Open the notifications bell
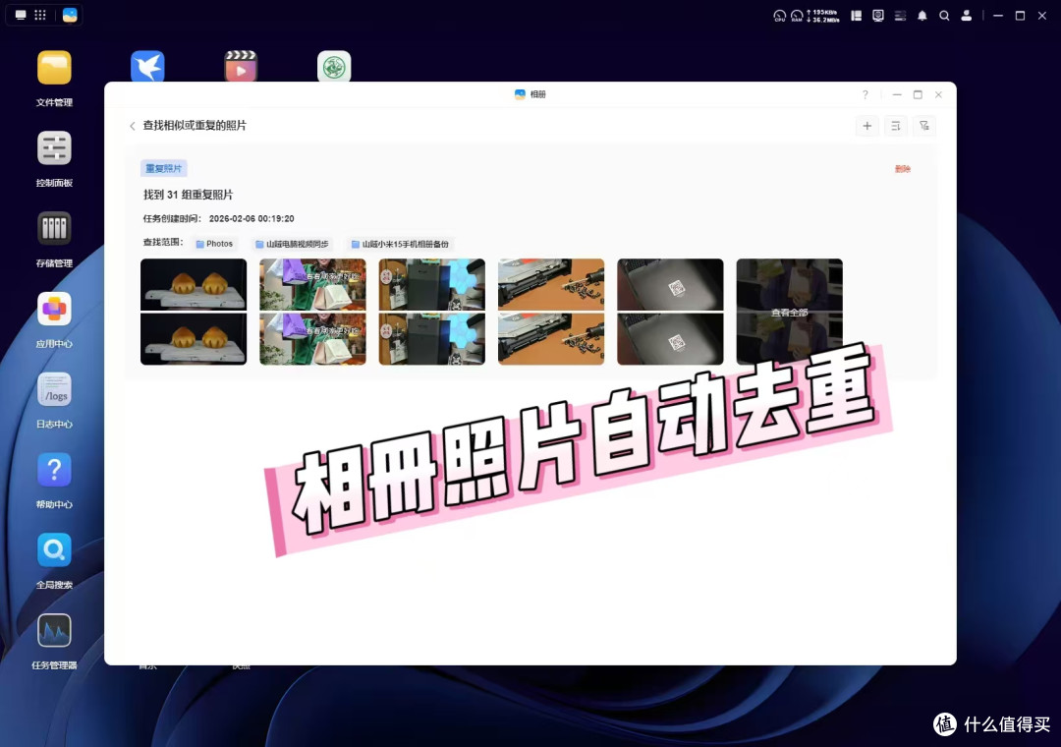Screen dimensions: 1061x747 pyautogui.click(x=921, y=16)
